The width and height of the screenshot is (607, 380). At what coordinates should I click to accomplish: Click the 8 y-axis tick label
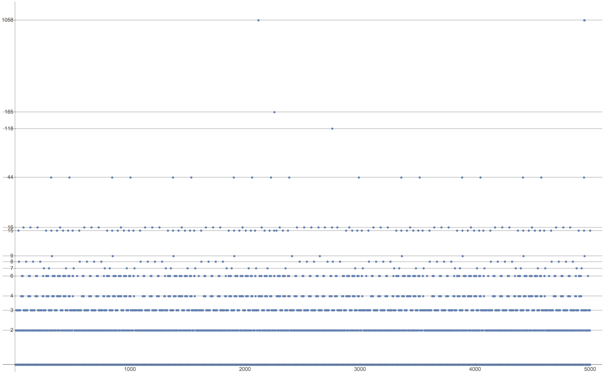12,262
